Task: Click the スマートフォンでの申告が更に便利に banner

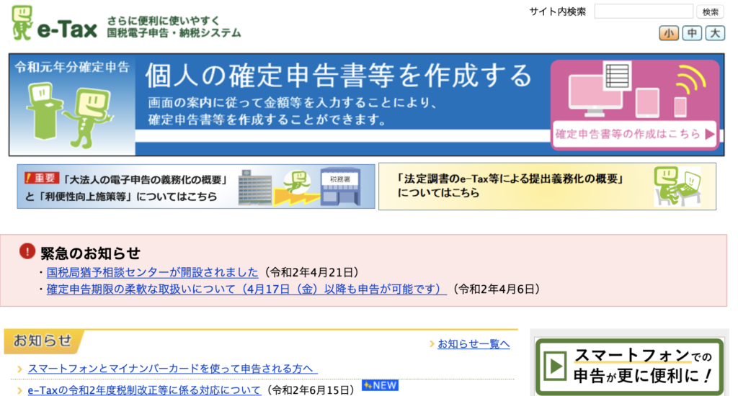Action: tap(629, 366)
